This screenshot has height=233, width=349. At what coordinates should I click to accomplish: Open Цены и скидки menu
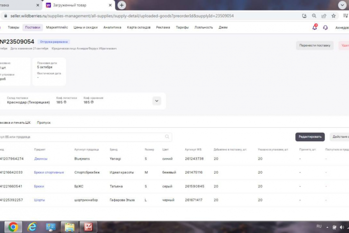point(85,27)
